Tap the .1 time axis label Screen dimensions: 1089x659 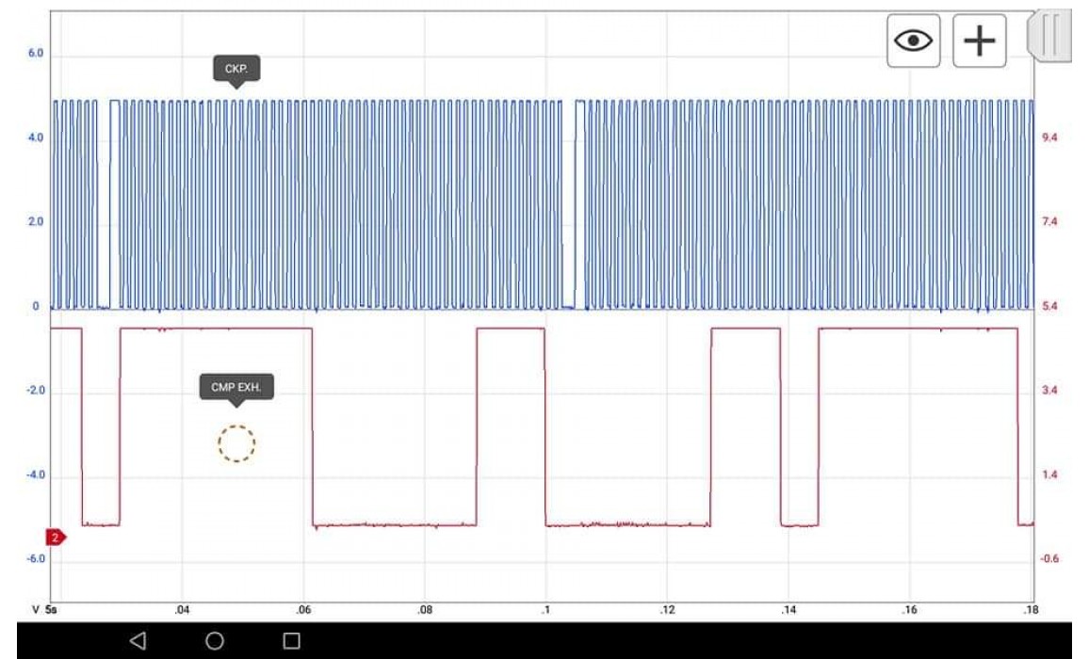coord(544,609)
